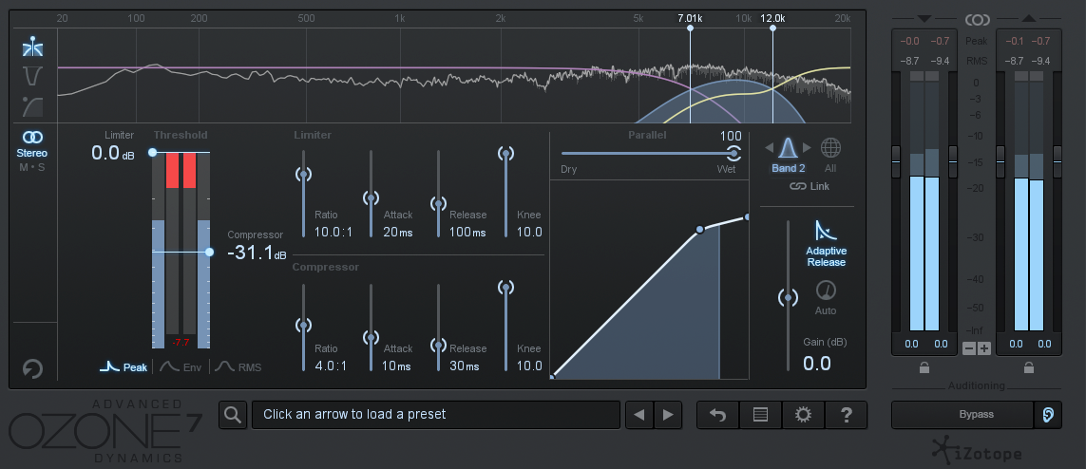The image size is (1086, 469).
Task: Click the output gain lock icon
Action: [1028, 367]
